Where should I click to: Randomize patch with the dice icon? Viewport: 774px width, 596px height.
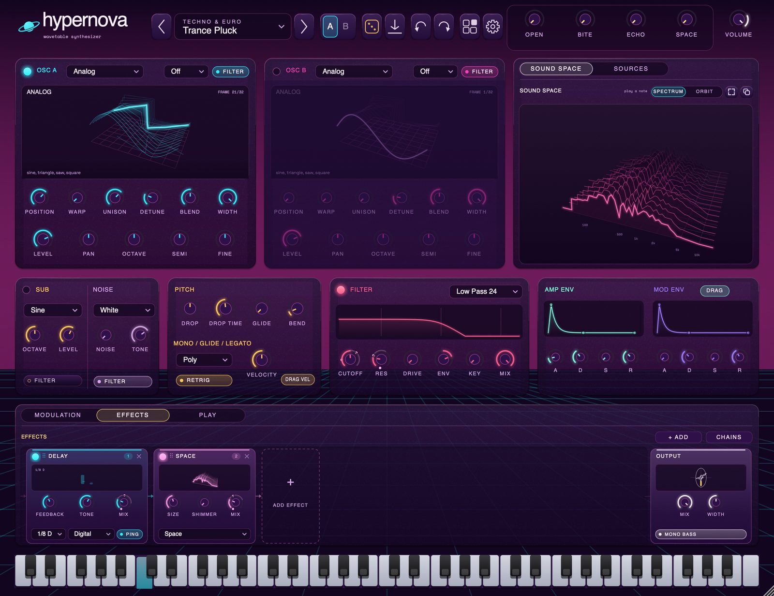point(372,26)
